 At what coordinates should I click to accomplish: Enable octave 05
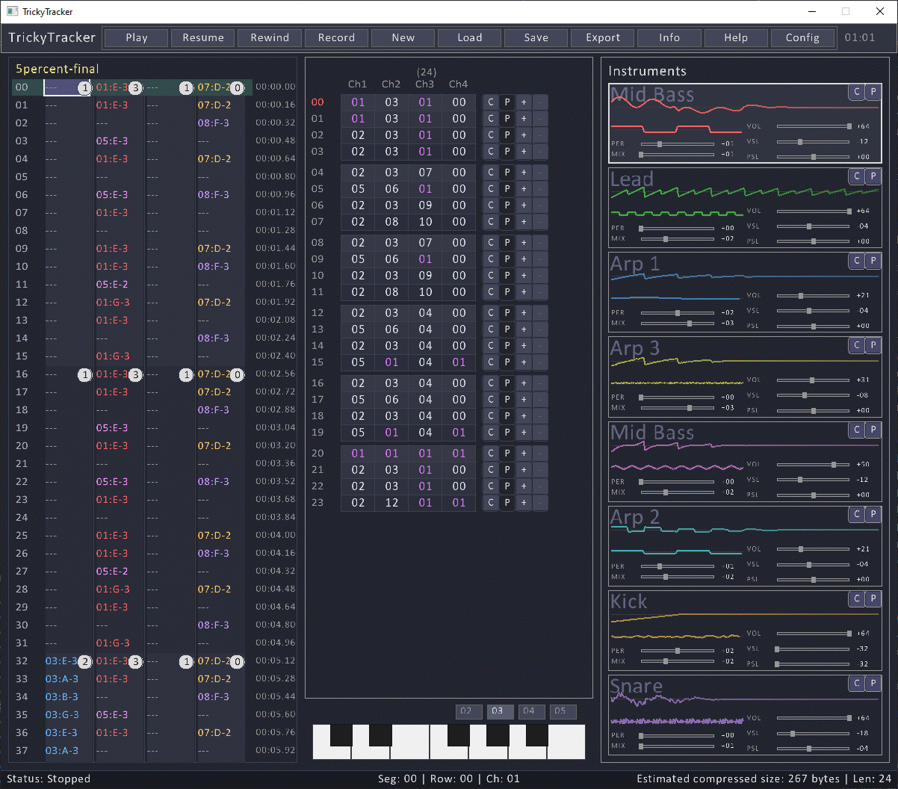pos(563,711)
